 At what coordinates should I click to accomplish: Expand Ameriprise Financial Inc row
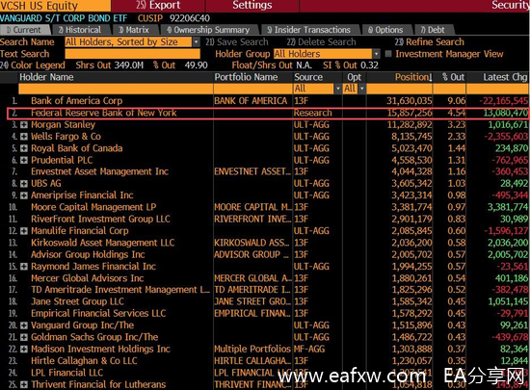click(x=24, y=195)
